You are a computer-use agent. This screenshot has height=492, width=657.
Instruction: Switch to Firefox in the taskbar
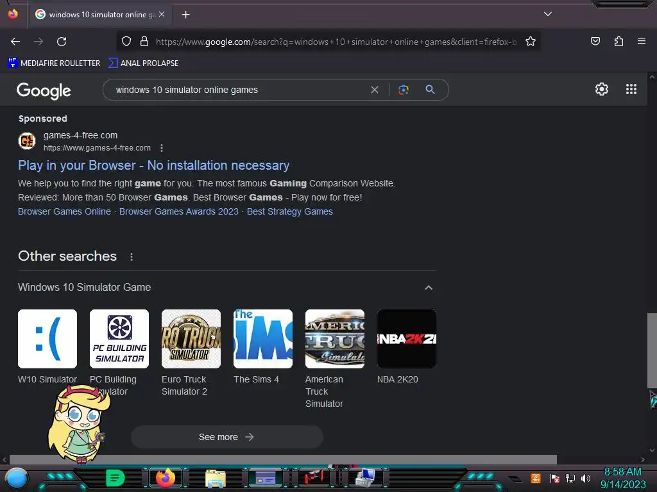166,478
